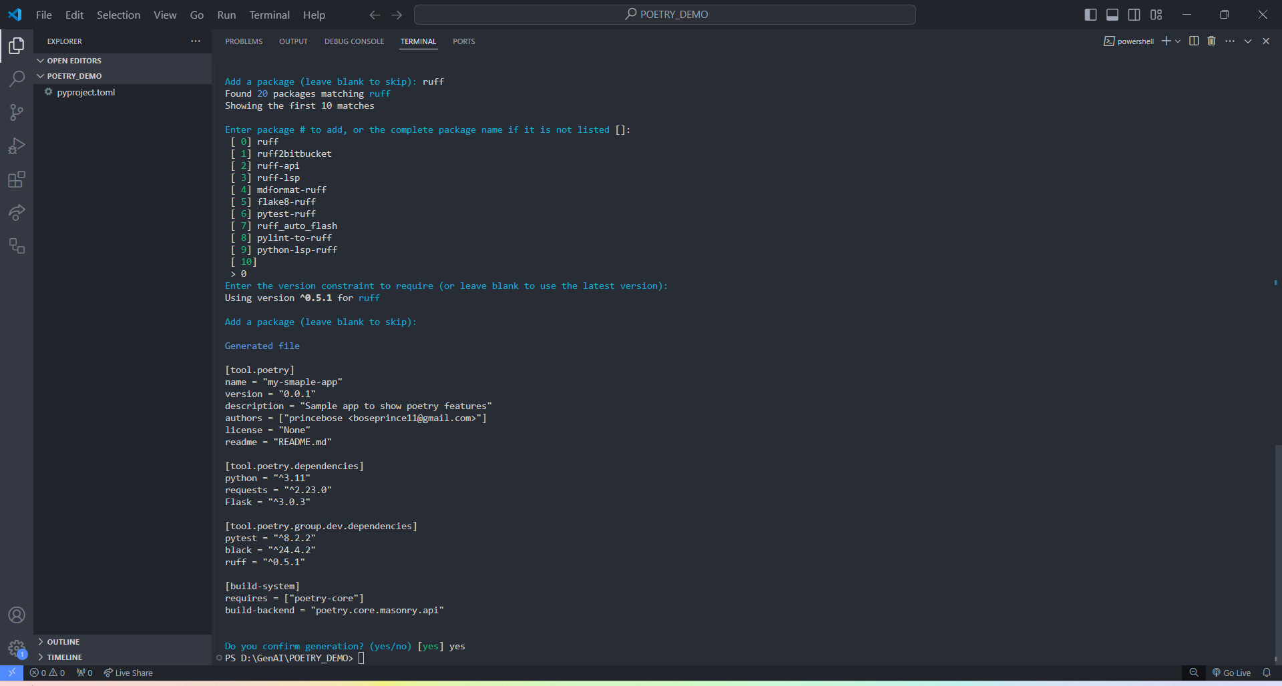
Task: Open Explorer views and more actions menu
Action: [x=195, y=41]
